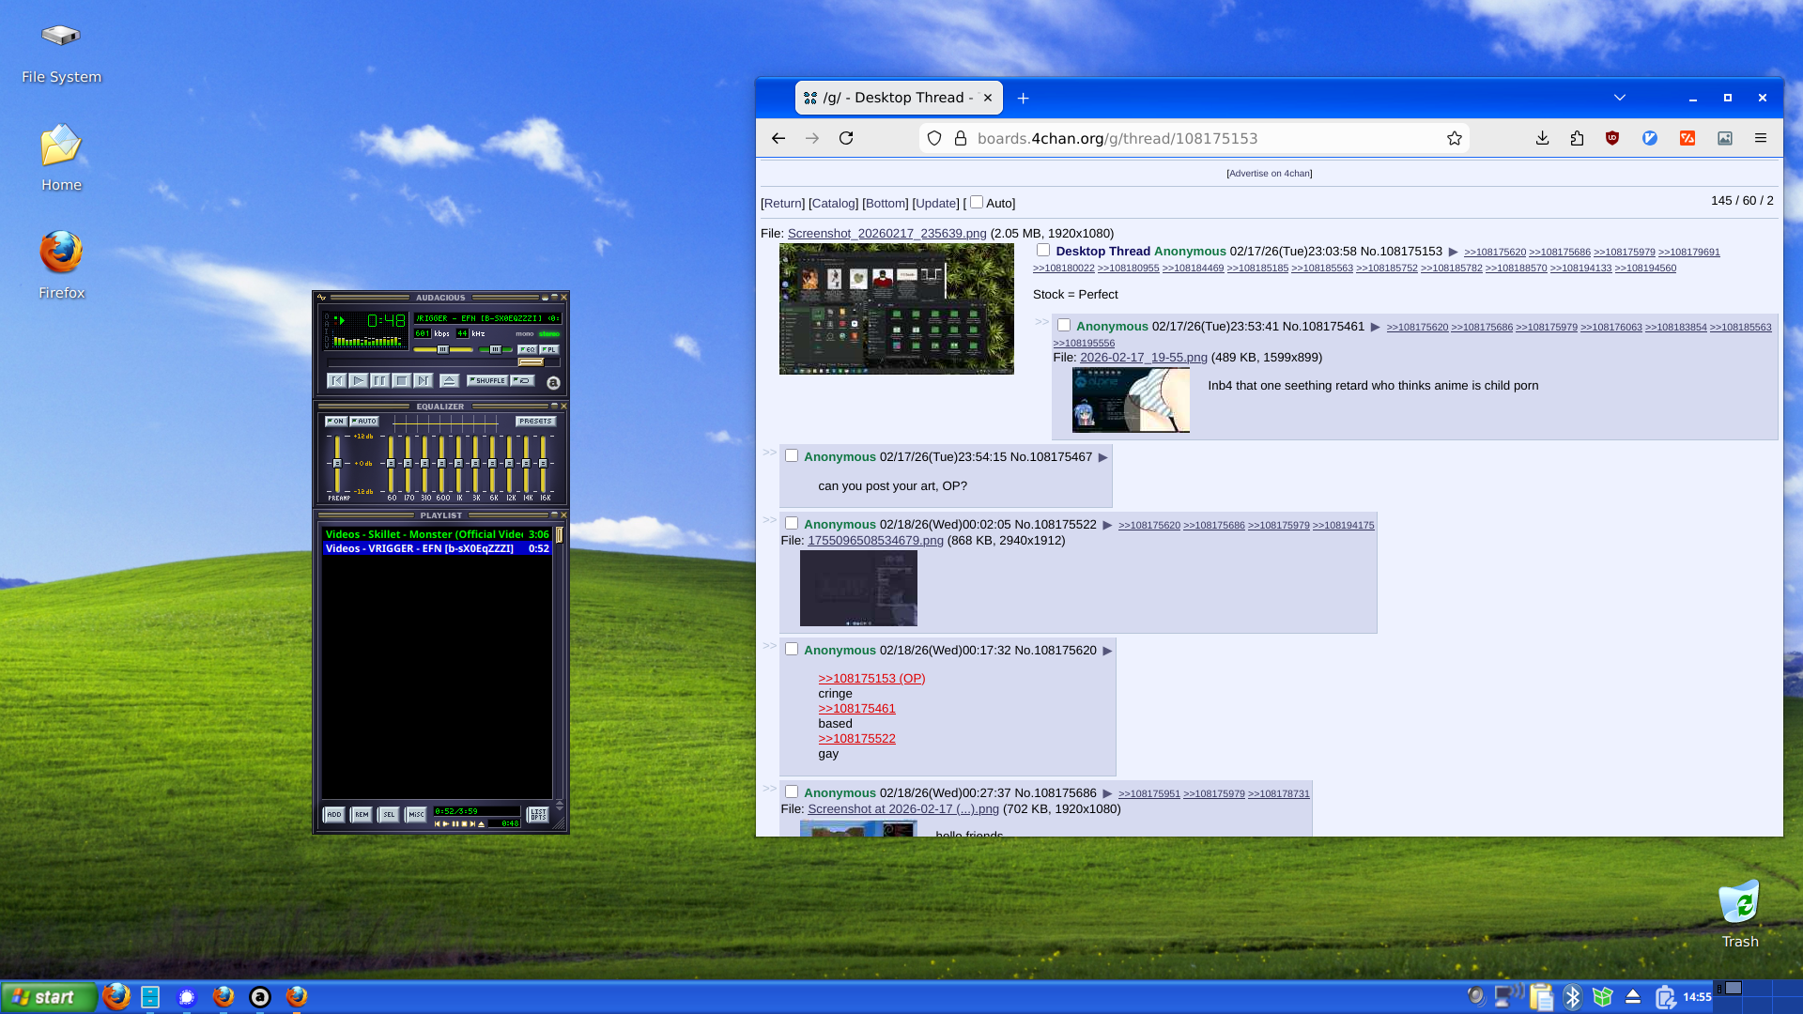This screenshot has height=1014, width=1803.
Task: Click the Catalog link
Action: click(833, 203)
